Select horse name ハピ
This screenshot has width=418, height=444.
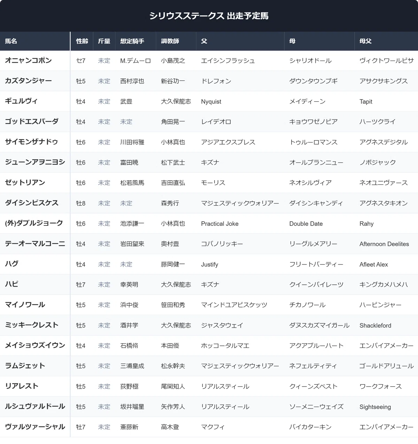click(x=11, y=284)
